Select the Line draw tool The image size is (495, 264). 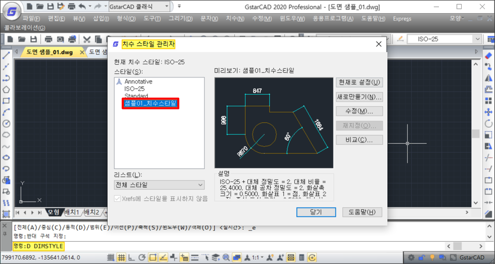6,56
